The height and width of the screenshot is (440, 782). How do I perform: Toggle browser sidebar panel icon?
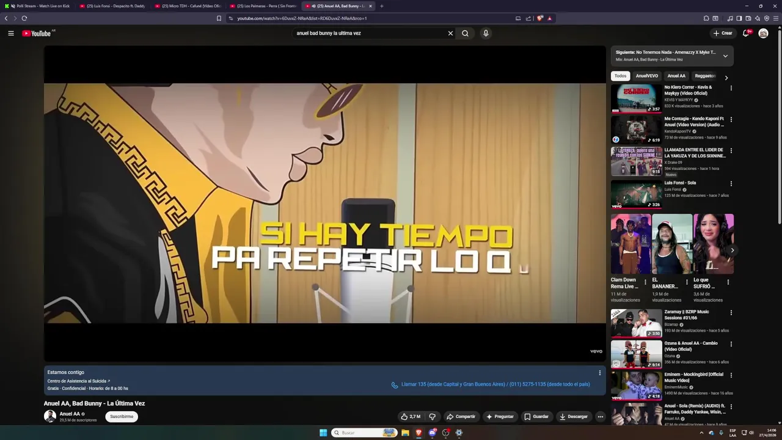coord(739,18)
